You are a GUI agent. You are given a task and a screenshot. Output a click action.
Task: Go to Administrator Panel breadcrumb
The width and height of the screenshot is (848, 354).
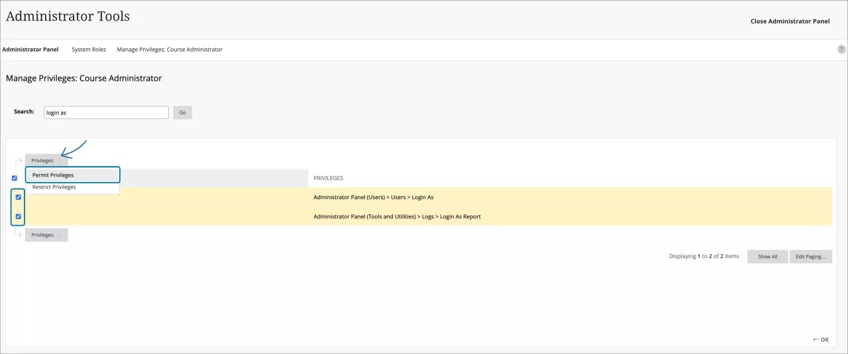click(30, 50)
